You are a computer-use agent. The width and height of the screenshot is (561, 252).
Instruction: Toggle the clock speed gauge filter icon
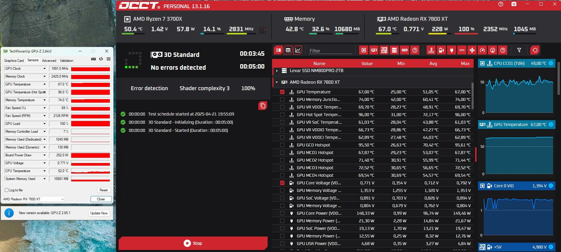tap(482, 50)
